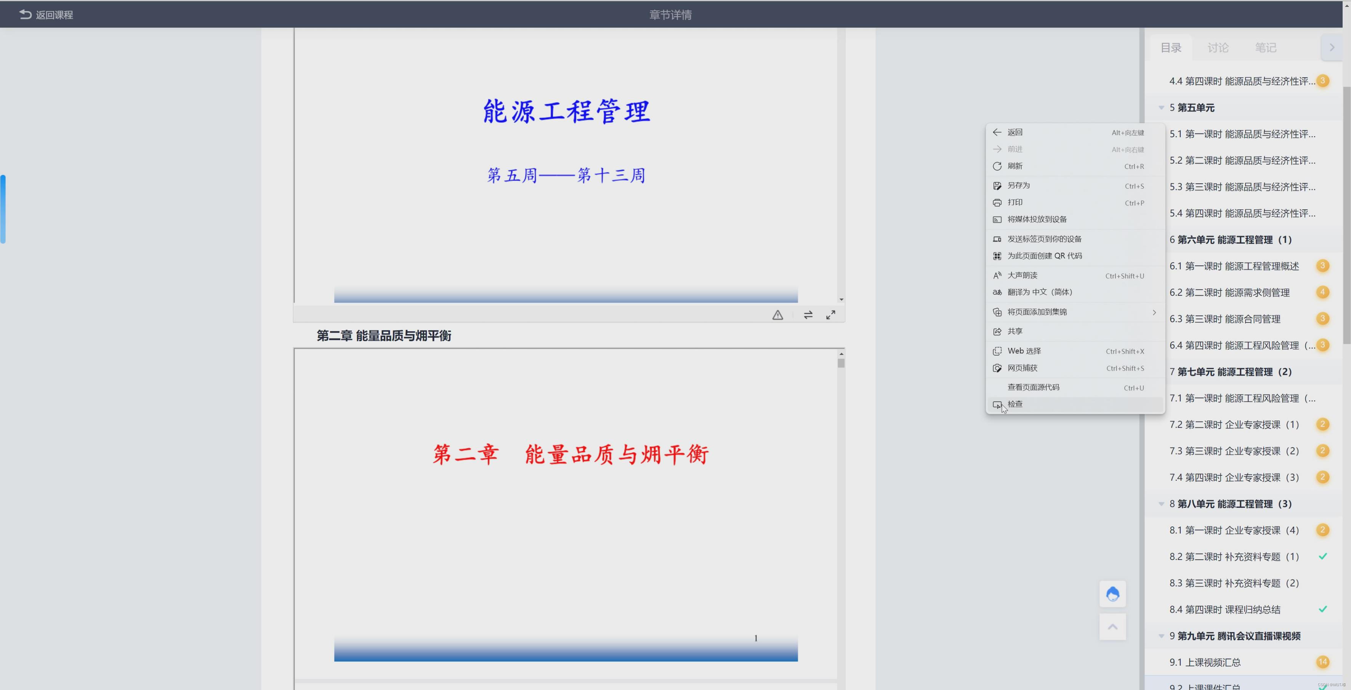Click orange badge 14 next to 上课视频汇总
The width and height of the screenshot is (1351, 690).
coord(1322,662)
